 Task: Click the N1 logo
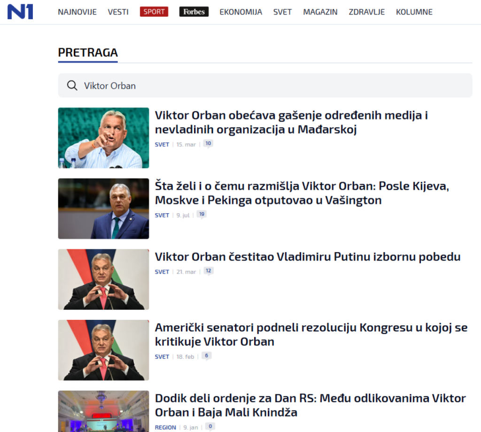tap(20, 12)
